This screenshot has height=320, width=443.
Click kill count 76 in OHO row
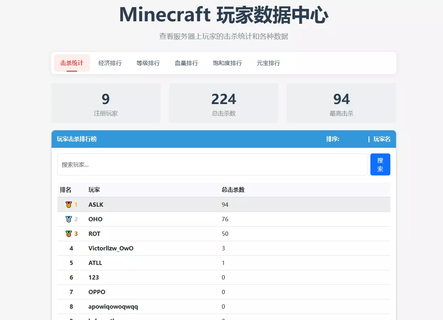click(225, 219)
